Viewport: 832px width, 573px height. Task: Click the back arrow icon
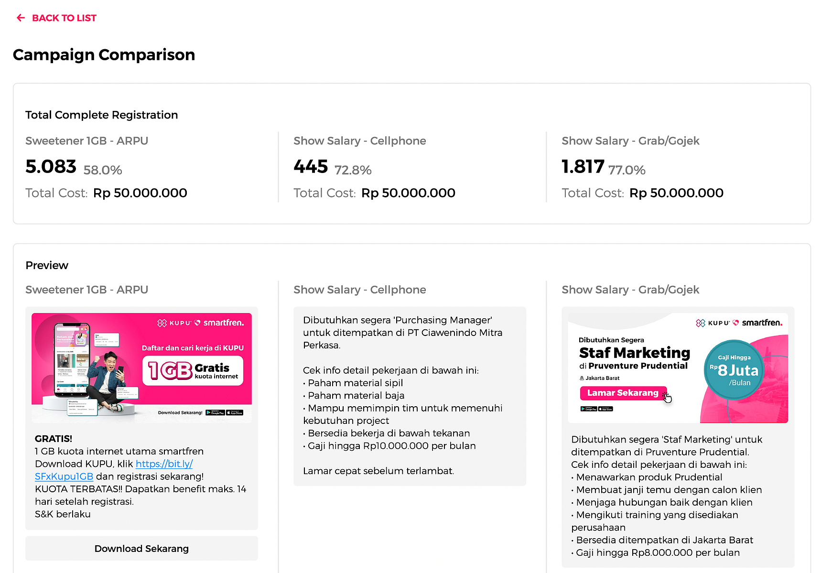click(21, 18)
